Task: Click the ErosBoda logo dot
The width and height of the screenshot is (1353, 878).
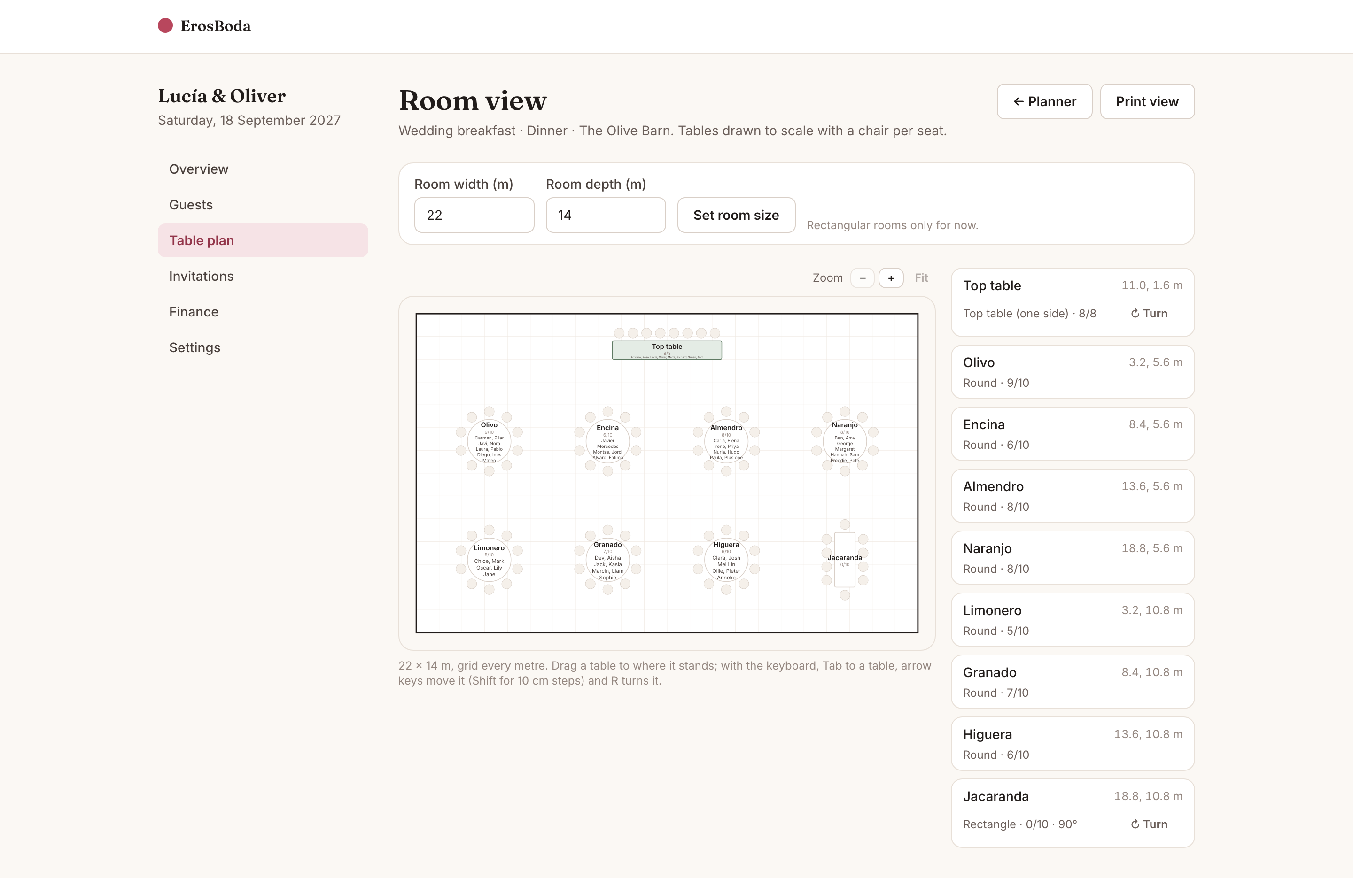Action: [x=165, y=25]
